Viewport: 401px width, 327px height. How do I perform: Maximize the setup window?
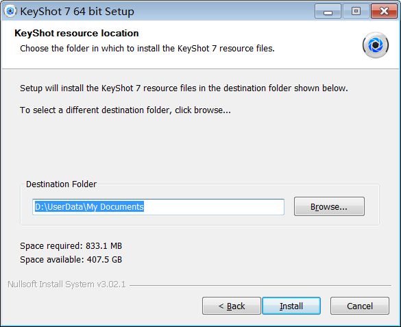click(x=356, y=11)
